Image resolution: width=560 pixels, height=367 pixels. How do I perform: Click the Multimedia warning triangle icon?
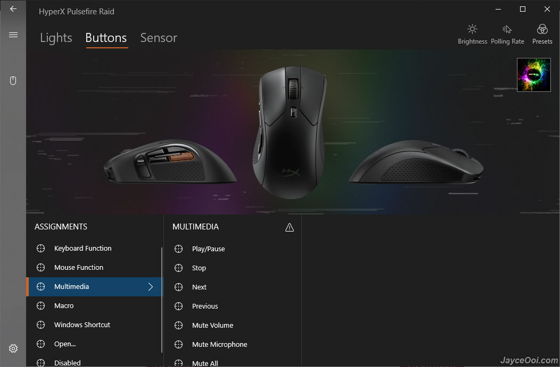[x=289, y=227]
